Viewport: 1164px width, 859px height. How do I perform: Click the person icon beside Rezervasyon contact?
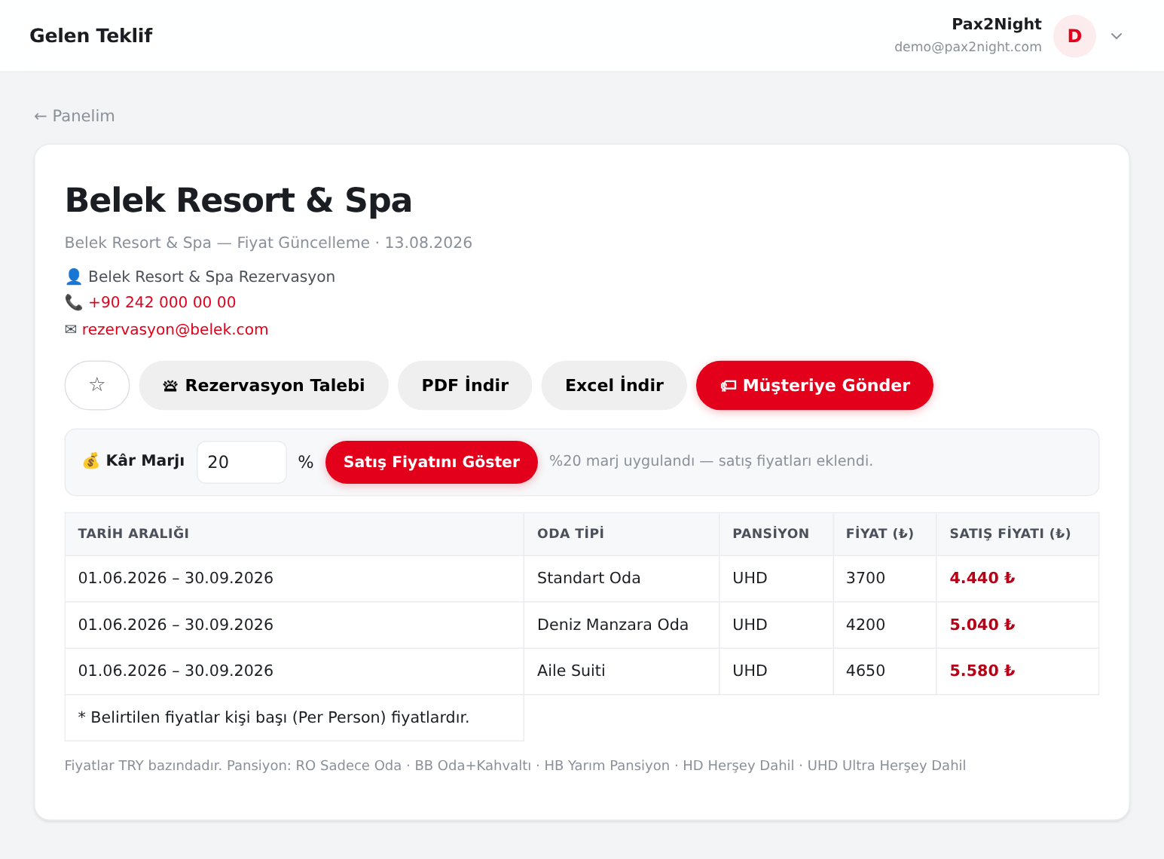pos(74,277)
